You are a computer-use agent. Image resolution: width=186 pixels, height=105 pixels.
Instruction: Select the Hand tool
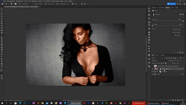[x=2, y=64]
